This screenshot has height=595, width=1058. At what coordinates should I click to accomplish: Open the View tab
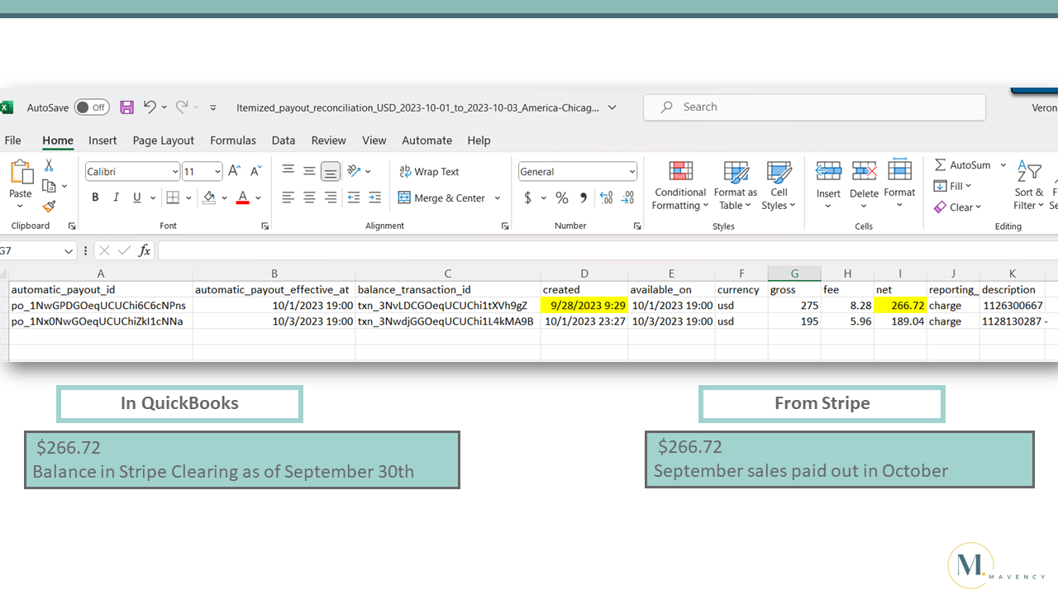tap(374, 140)
